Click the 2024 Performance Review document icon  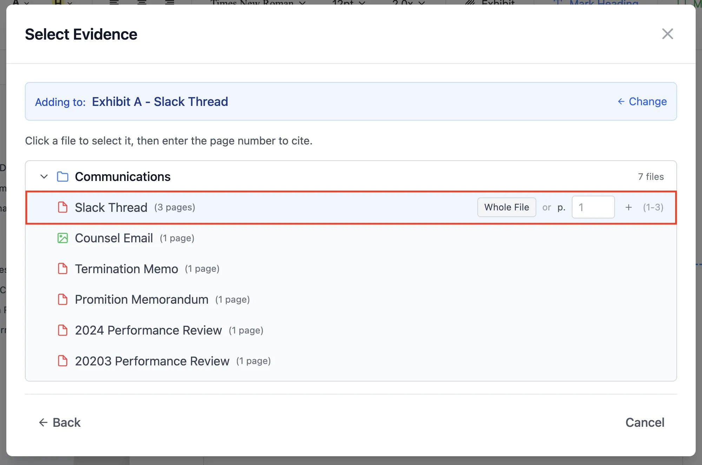click(62, 330)
